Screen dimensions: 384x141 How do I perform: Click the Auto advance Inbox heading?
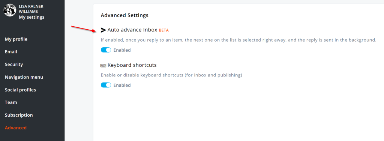(x=132, y=30)
